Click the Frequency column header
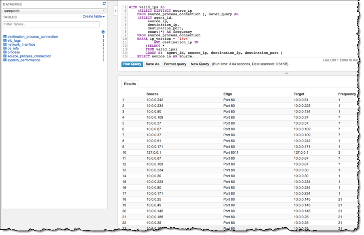Screen dimensions: 364x235 tap(347, 94)
